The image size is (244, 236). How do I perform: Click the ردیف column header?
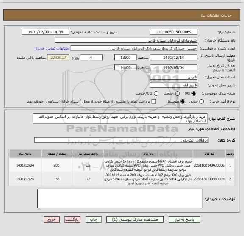(230, 154)
